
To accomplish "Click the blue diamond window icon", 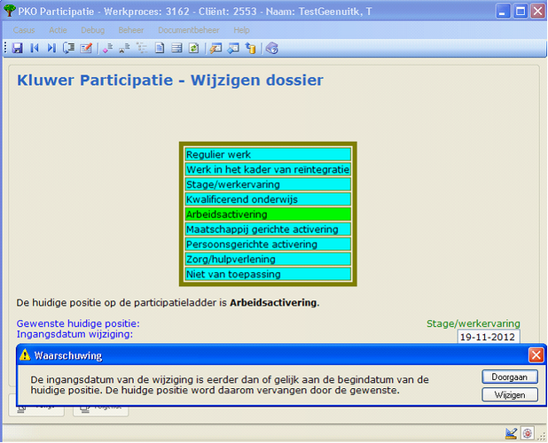I will [233, 48].
